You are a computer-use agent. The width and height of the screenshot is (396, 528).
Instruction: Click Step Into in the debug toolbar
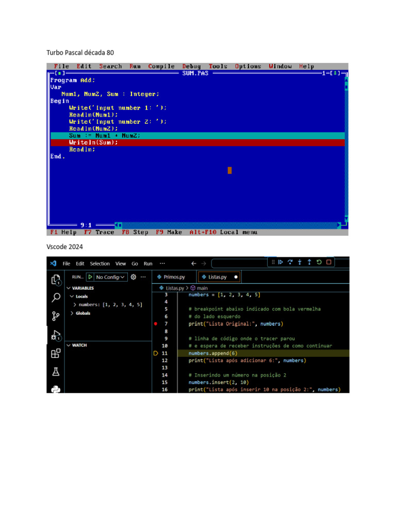(300, 262)
